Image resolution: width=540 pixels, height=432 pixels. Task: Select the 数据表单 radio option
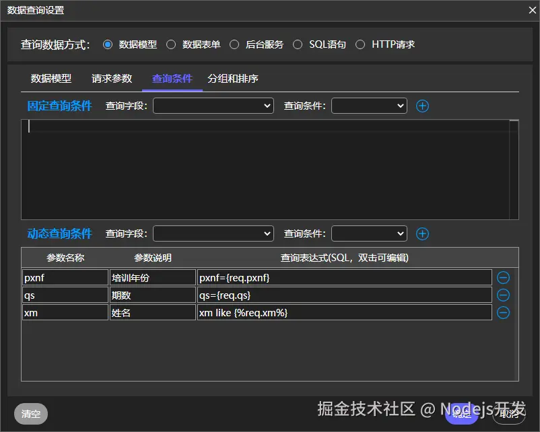(x=170, y=44)
